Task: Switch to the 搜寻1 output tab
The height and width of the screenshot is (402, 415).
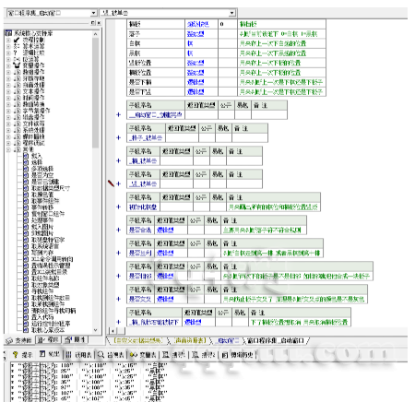Action: point(174,355)
